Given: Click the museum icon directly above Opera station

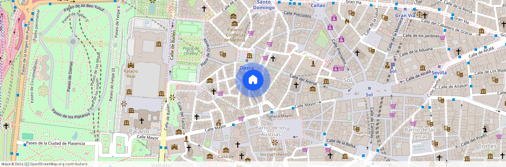Looking at the screenshot, I should 249,55.
